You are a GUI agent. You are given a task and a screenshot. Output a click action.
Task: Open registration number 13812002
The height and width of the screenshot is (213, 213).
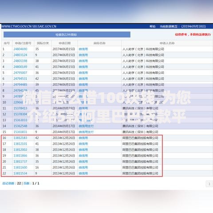[x=20, y=150]
